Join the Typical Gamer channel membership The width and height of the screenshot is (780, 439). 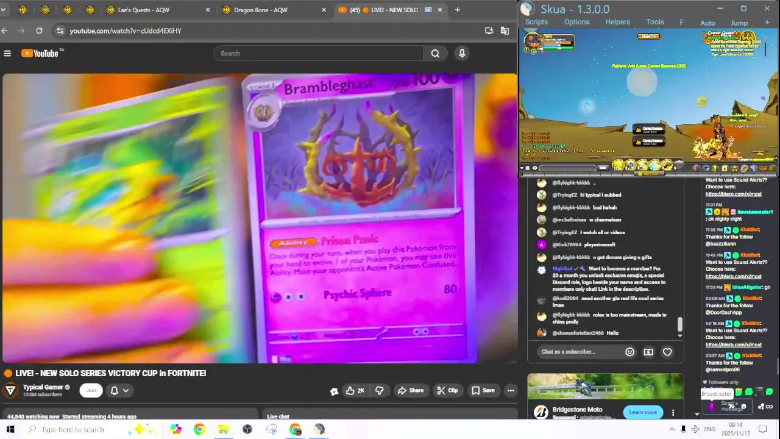[91, 390]
